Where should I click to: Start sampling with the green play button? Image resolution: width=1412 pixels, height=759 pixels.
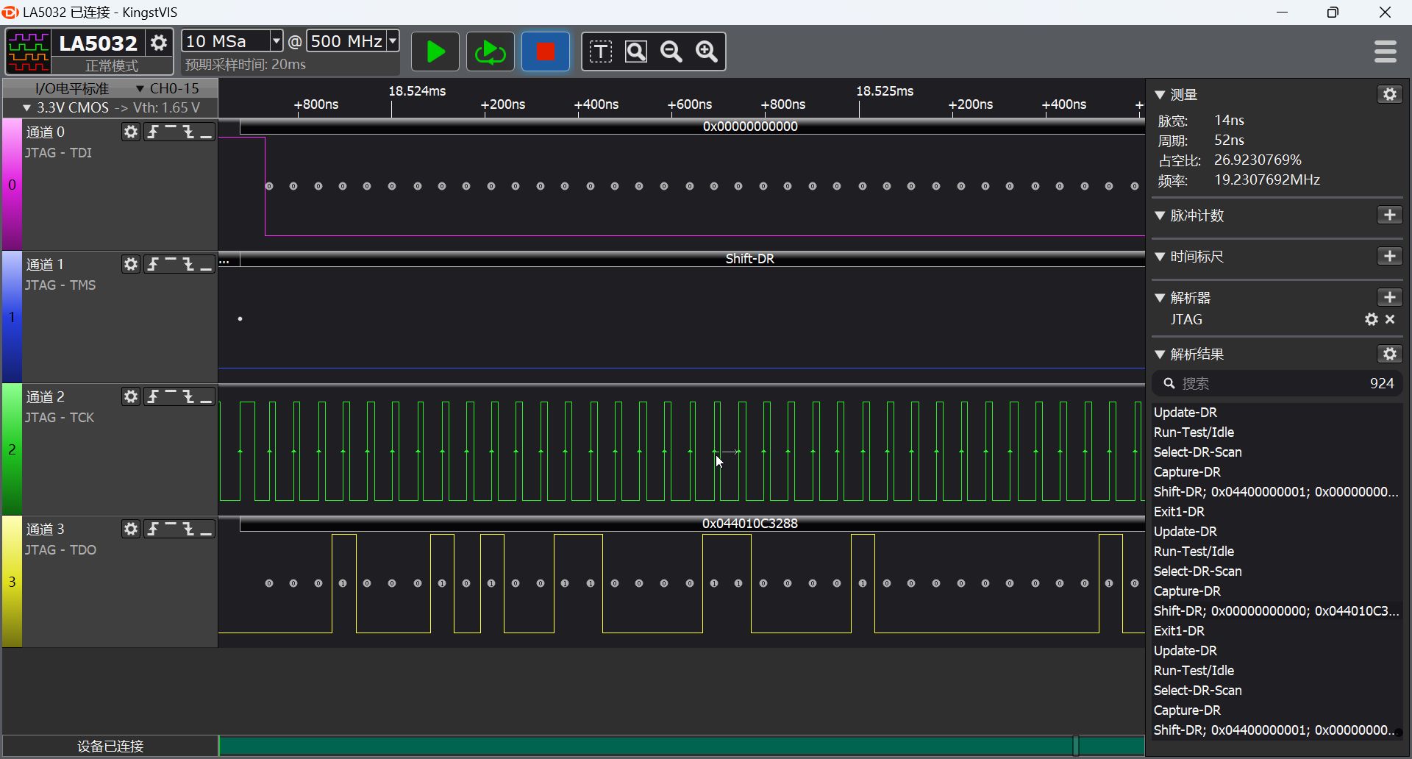[x=435, y=51]
